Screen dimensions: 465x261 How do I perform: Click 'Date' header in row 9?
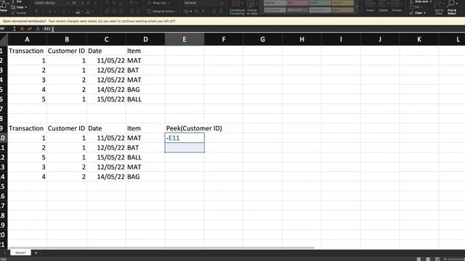106,128
